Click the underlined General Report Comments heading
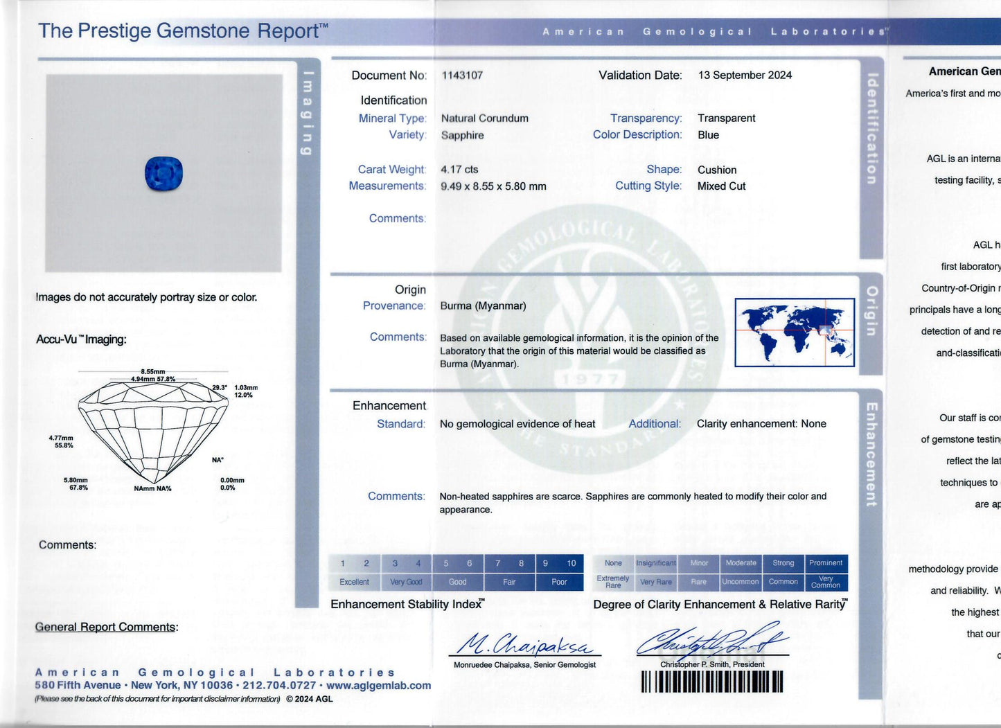The width and height of the screenshot is (1001, 728). 106,627
